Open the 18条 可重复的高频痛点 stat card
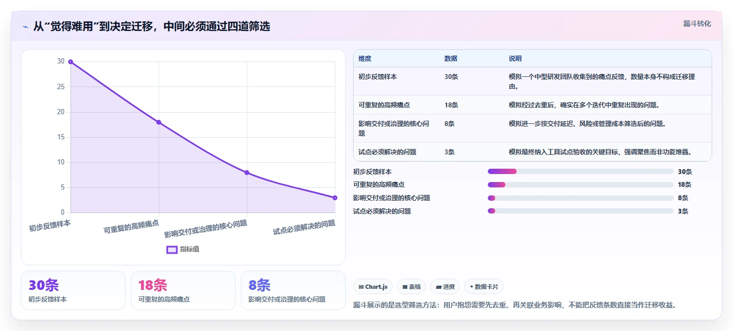This screenshot has height=331, width=733. click(x=183, y=290)
